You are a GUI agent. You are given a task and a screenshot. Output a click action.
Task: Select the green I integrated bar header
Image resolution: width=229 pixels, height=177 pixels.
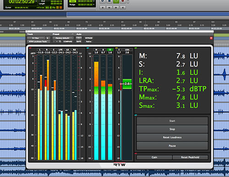(110, 50)
